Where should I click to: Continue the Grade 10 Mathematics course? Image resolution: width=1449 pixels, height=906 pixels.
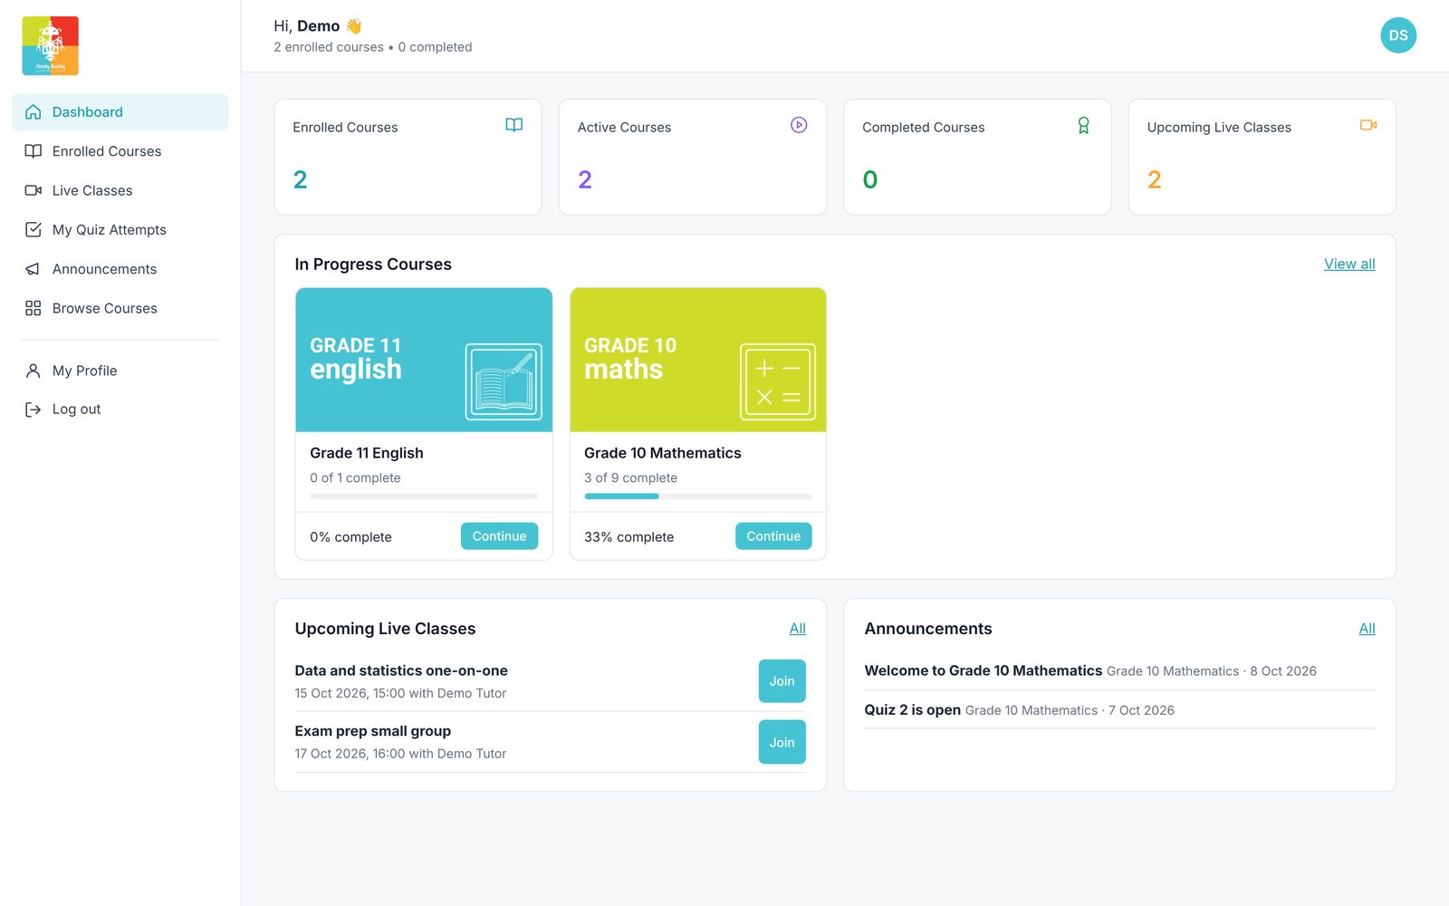click(773, 536)
